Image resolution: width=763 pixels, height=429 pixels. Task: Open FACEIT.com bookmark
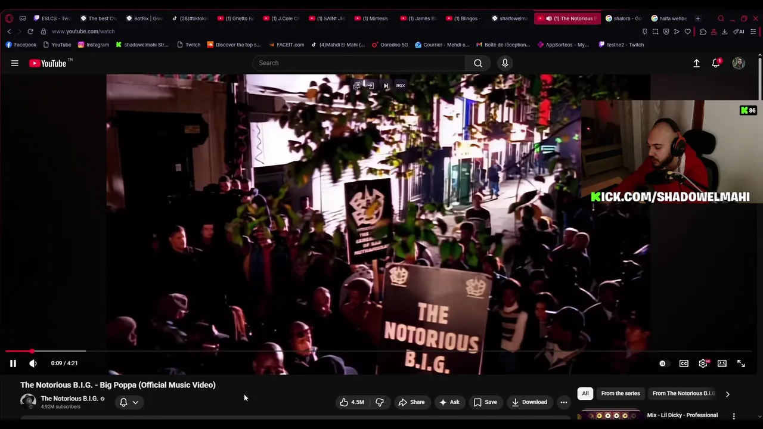[x=286, y=45]
